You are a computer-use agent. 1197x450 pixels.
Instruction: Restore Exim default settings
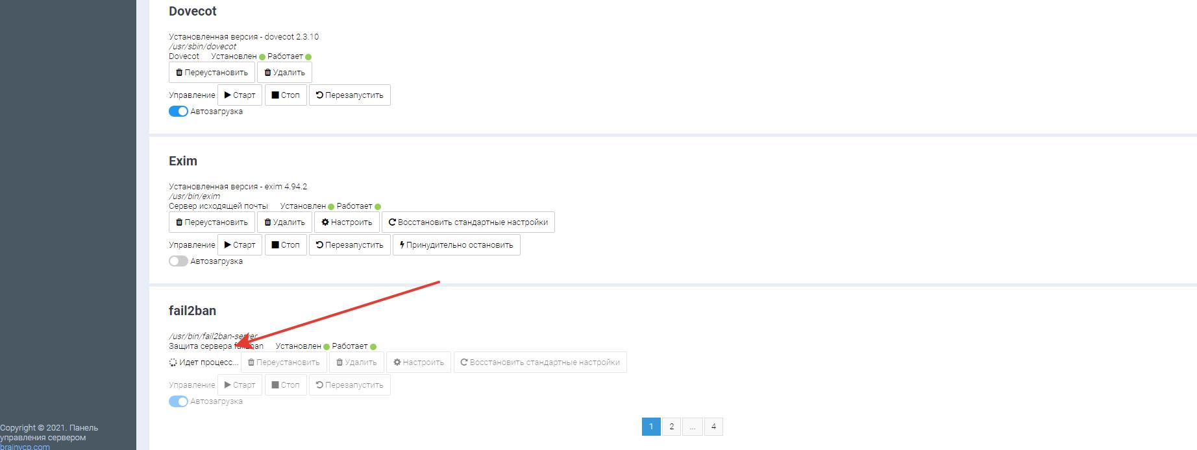[x=468, y=222]
